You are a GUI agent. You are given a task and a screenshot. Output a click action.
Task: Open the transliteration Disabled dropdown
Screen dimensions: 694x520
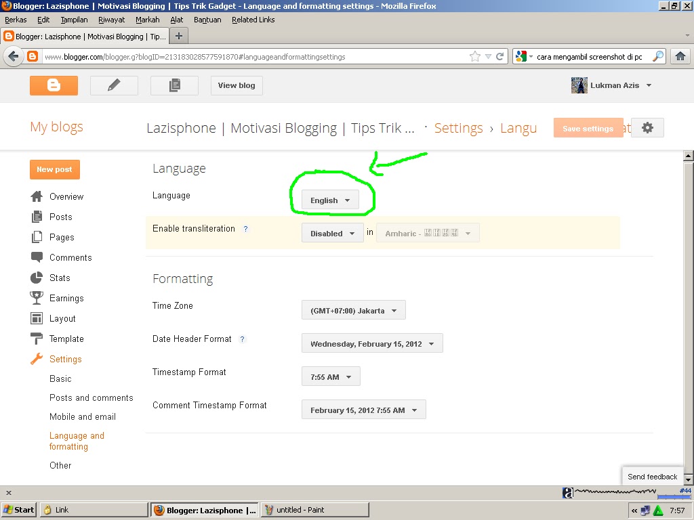[x=332, y=233]
